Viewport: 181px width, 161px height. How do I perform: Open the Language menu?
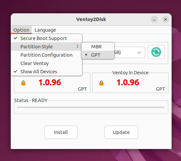[45, 30]
